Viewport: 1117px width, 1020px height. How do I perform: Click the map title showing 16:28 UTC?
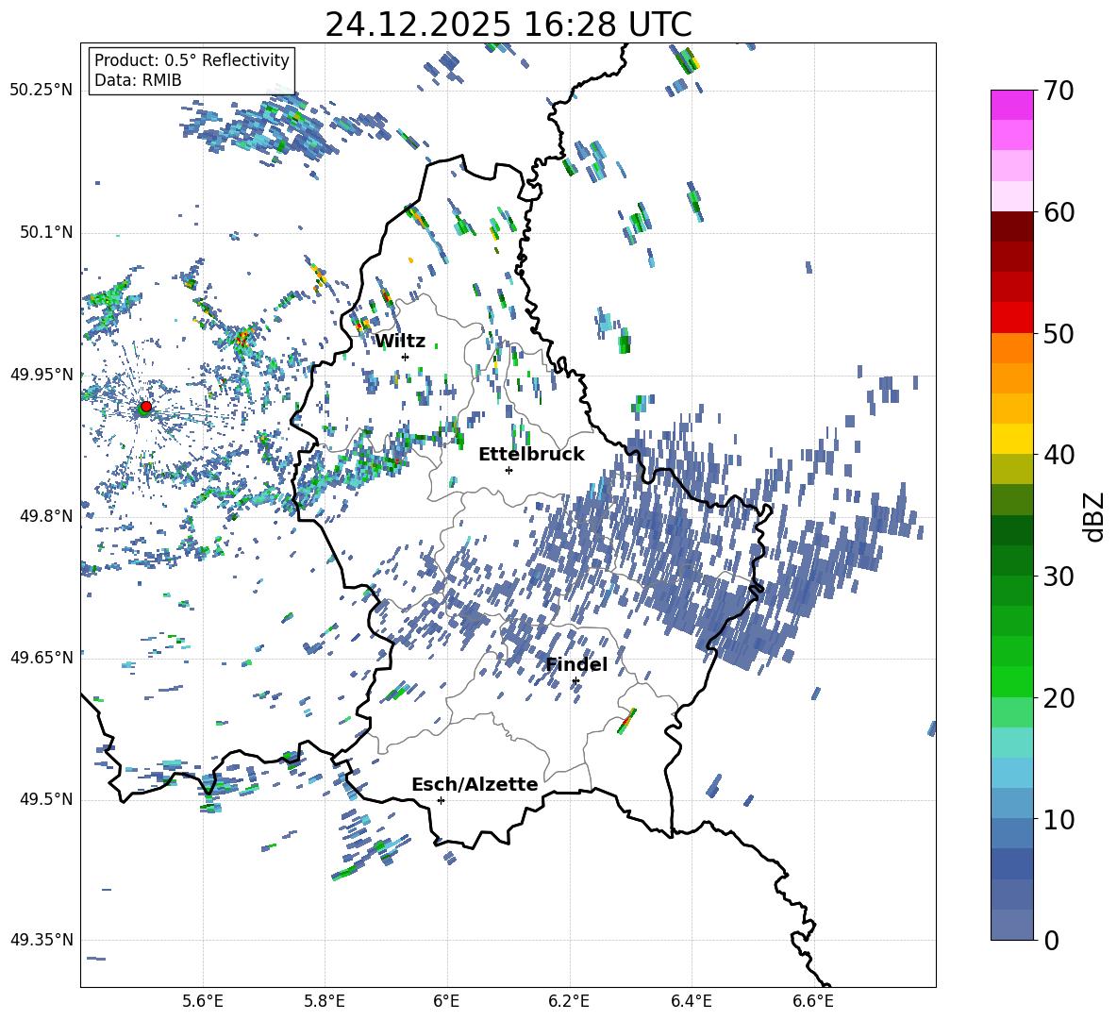[508, 25]
